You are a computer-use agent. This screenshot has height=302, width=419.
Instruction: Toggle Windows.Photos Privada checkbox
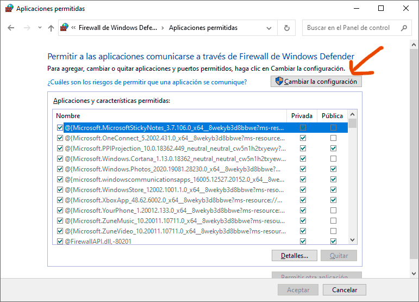coord(303,169)
